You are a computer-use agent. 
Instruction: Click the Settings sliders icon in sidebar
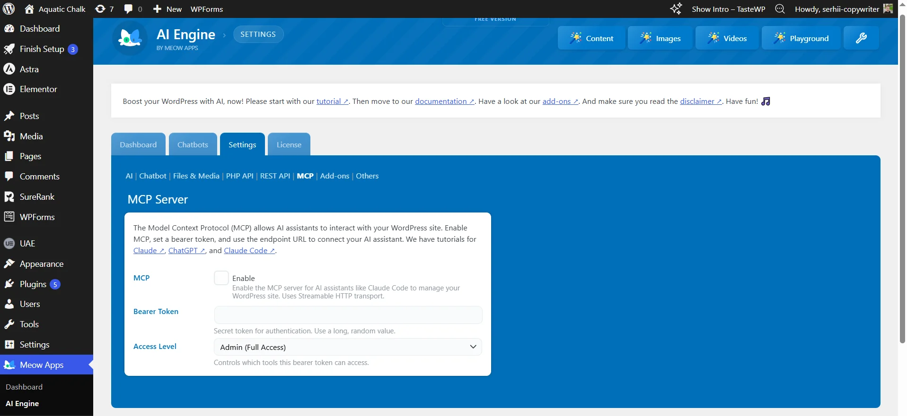coord(9,345)
